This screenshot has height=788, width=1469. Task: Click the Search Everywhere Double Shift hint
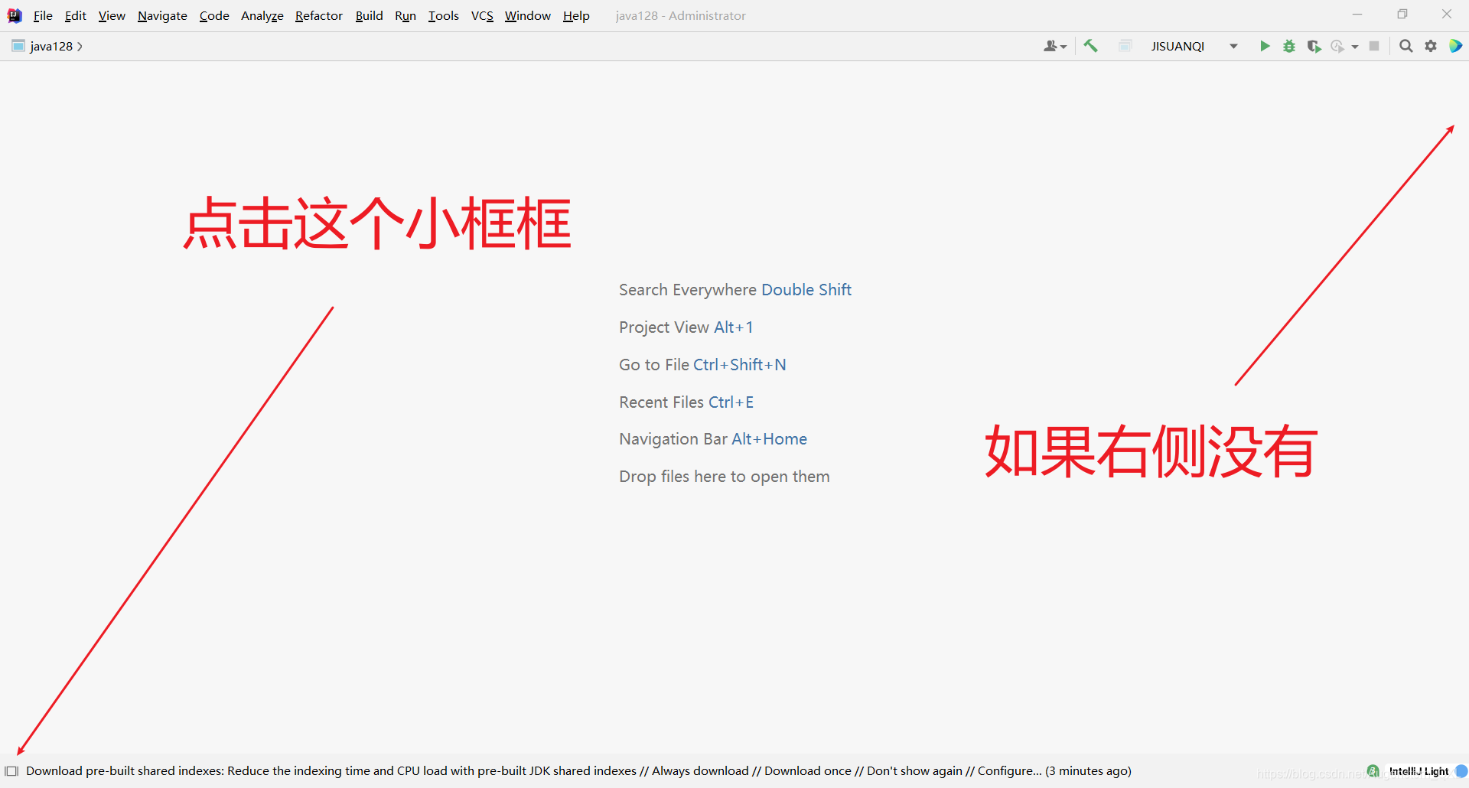pos(735,290)
